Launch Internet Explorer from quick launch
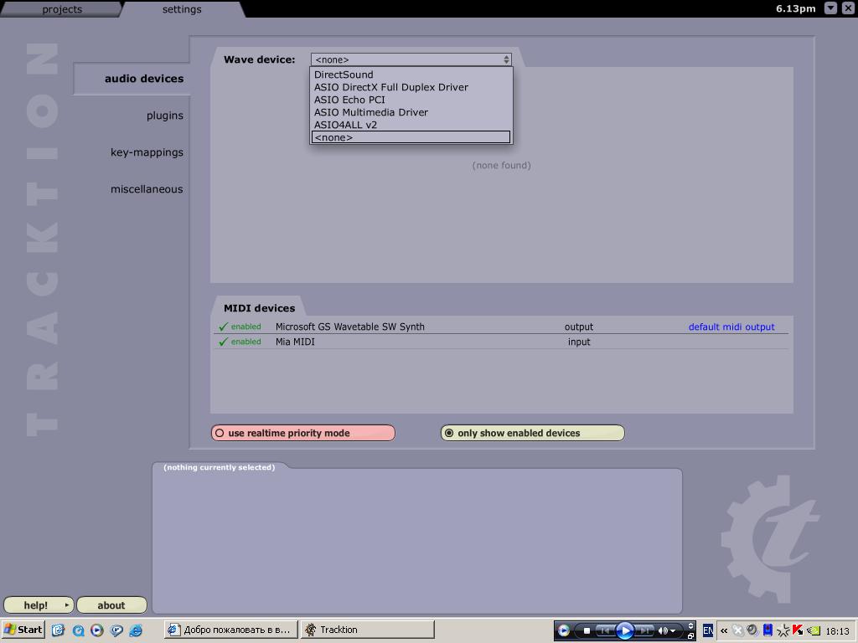This screenshot has width=858, height=643. (x=136, y=630)
